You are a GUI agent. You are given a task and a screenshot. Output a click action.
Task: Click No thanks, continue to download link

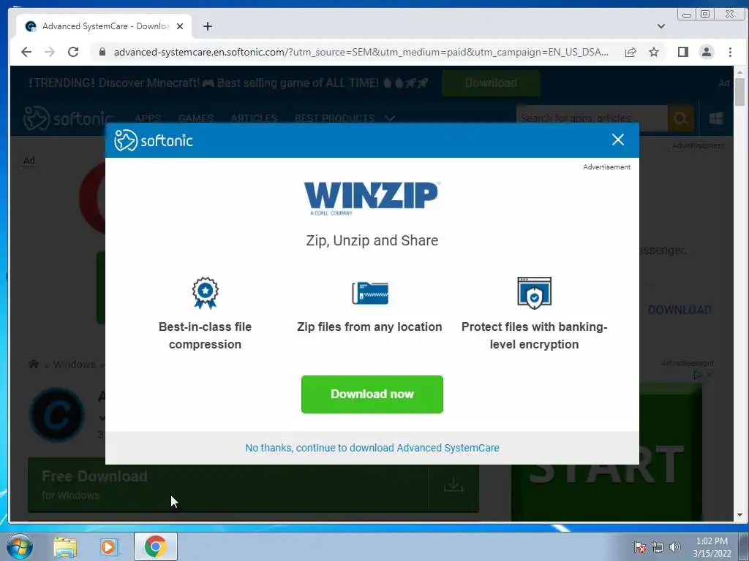pos(372,448)
